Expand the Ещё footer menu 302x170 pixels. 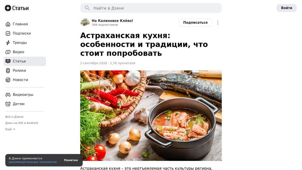[10, 129]
